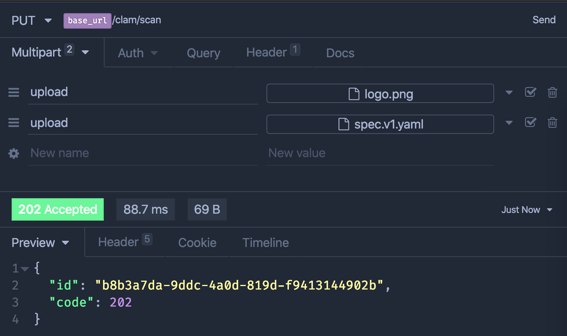
Task: Send the request
Action: click(x=544, y=20)
